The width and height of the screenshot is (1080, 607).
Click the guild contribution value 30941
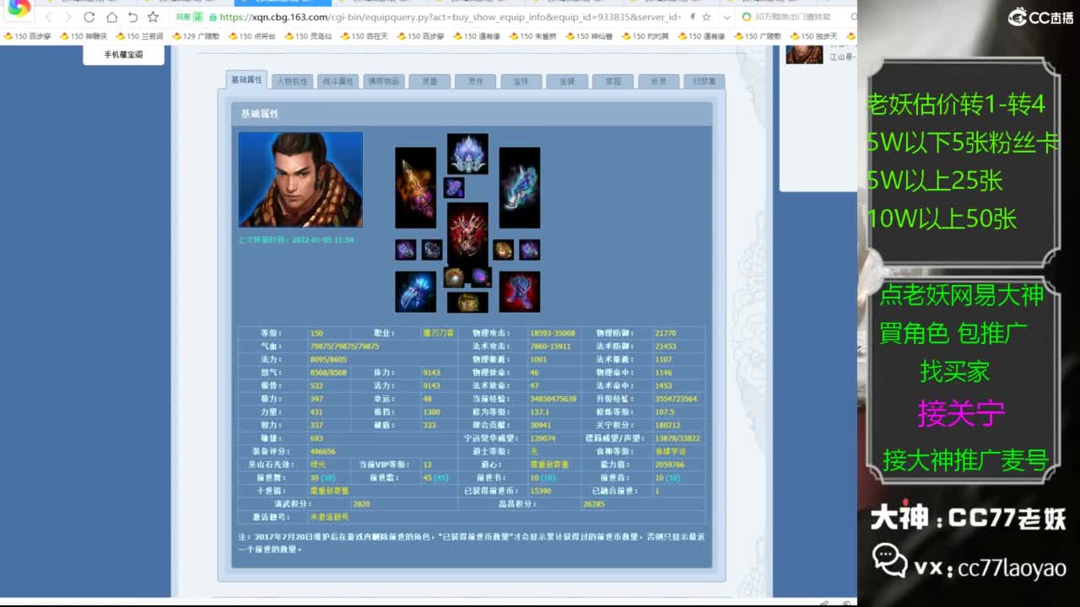click(x=541, y=425)
